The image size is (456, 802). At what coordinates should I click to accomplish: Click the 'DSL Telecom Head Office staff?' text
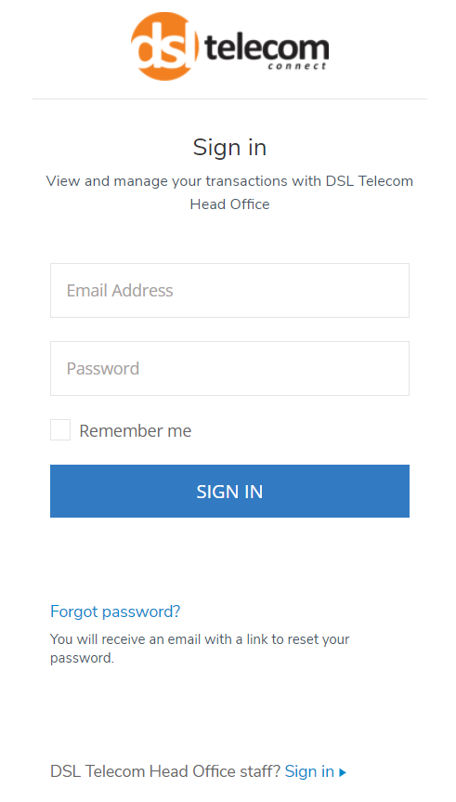point(165,771)
